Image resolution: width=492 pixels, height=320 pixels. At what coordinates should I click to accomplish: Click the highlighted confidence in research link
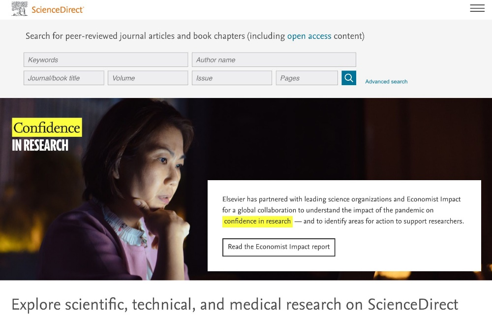click(x=257, y=222)
